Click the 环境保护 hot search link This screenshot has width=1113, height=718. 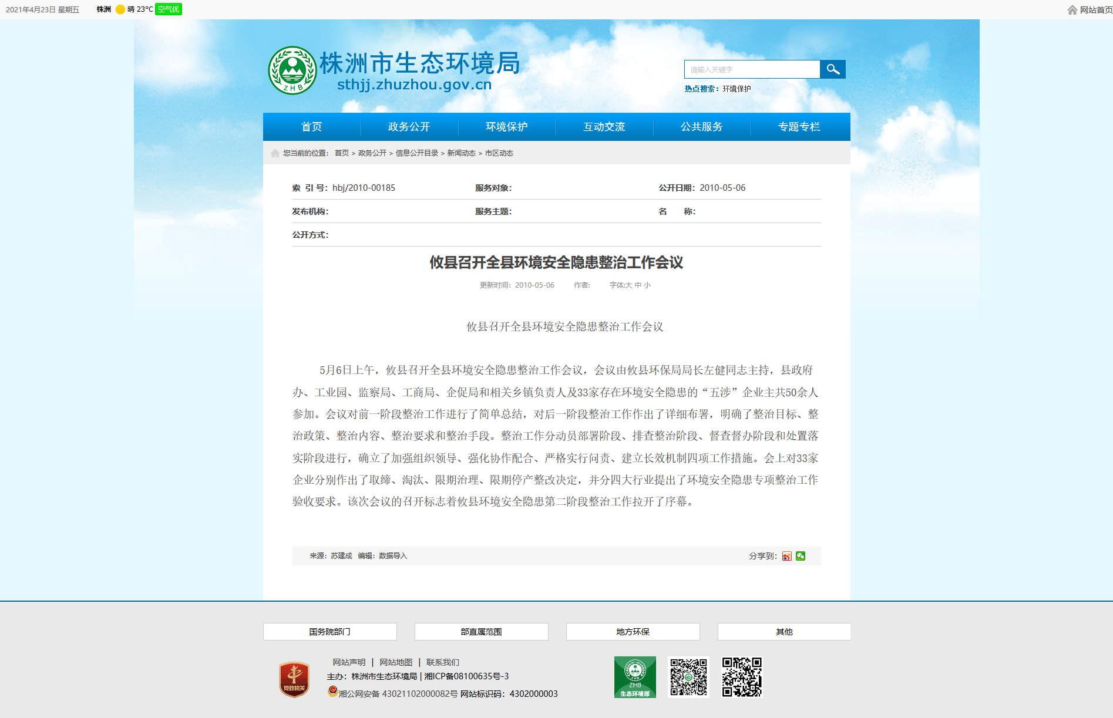pos(737,89)
